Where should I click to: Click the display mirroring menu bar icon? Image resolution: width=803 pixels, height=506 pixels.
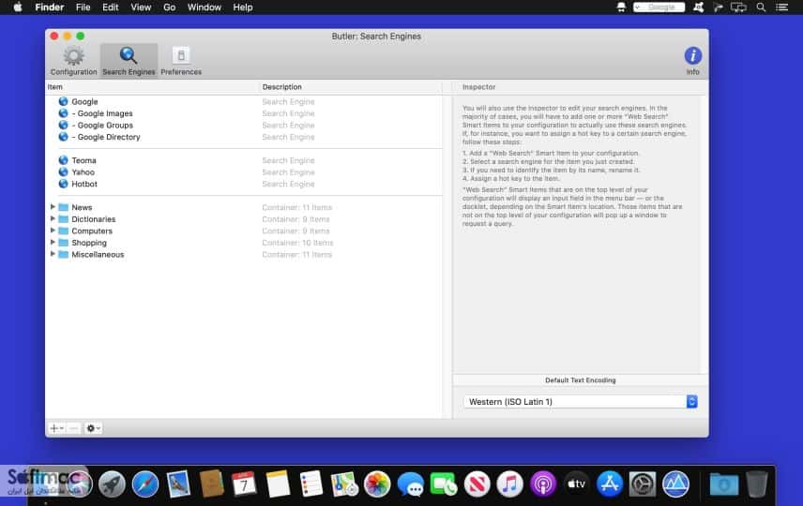pos(738,7)
